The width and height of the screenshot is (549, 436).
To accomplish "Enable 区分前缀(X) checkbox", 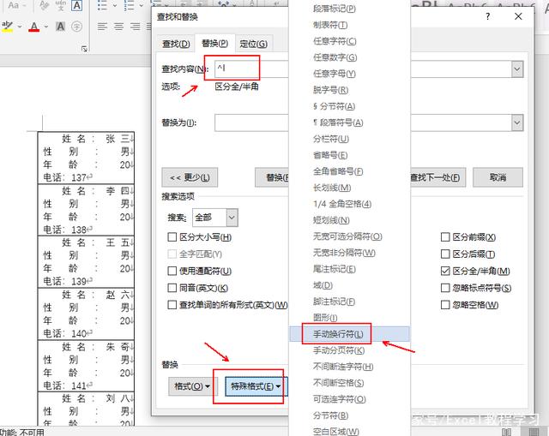I will click(445, 237).
